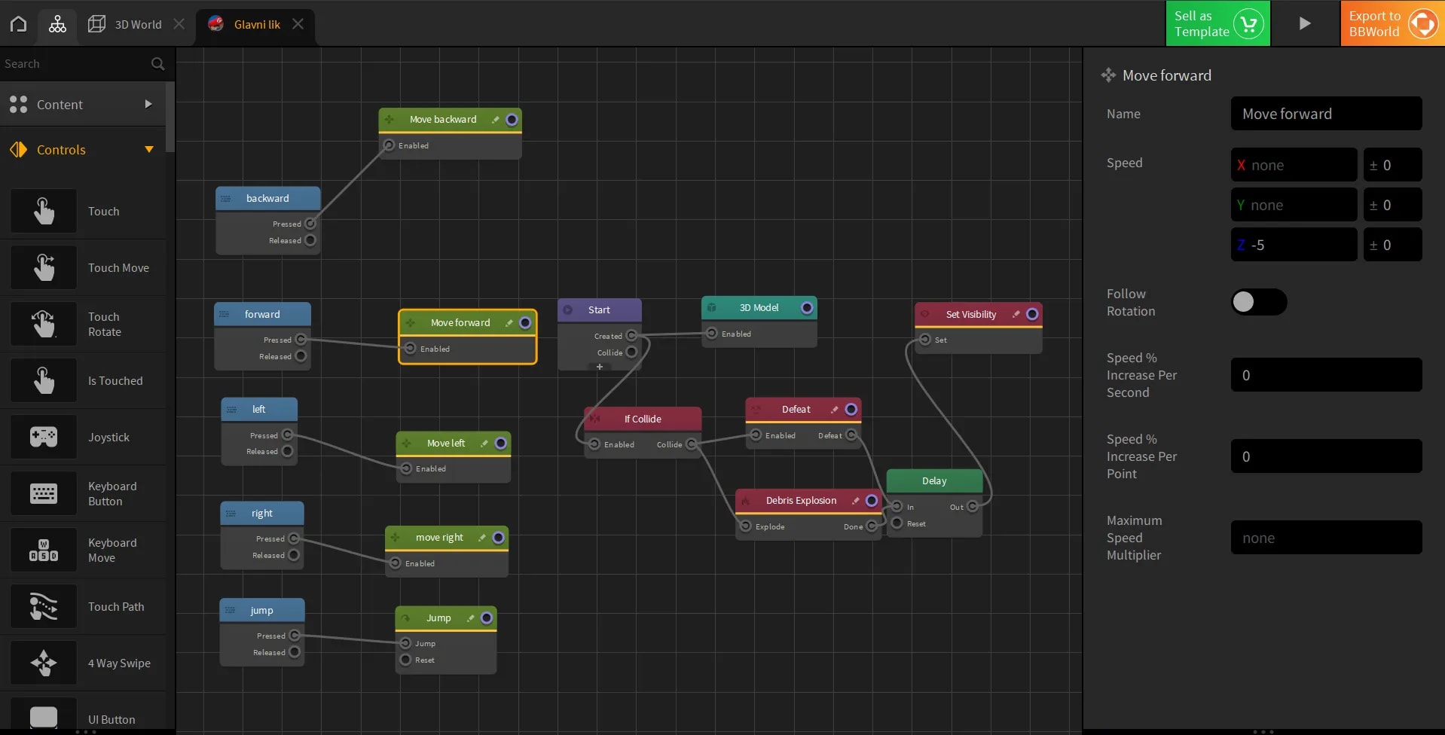The image size is (1445, 735).
Task: Click the home icon in top bar
Action: tap(19, 24)
